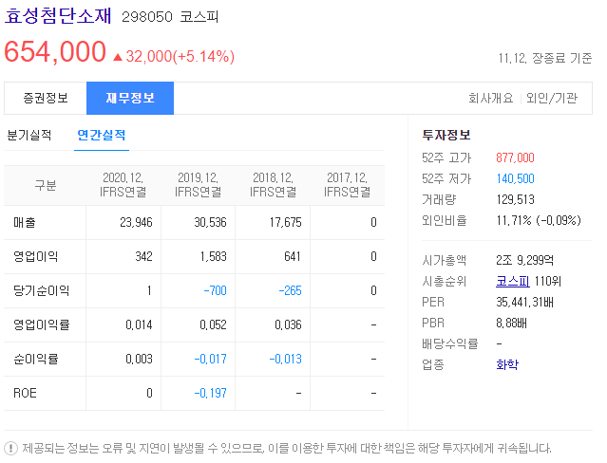This screenshot has height=463, width=607.
Task: Select the 연간실적 sub-tab
Action: click(x=102, y=135)
